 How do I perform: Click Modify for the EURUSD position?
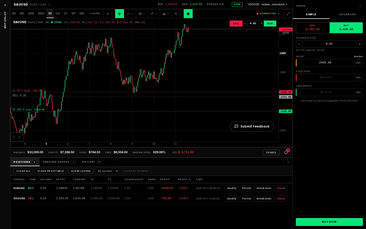pyautogui.click(x=232, y=188)
